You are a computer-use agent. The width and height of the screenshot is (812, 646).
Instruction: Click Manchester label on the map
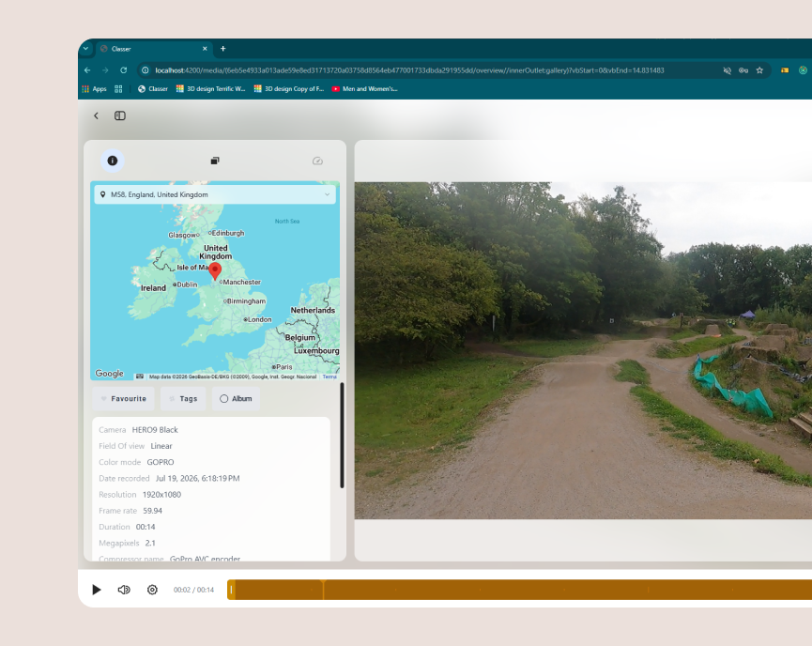242,282
